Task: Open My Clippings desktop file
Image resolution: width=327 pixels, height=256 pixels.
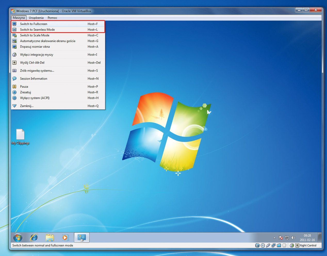Action: pos(20,137)
